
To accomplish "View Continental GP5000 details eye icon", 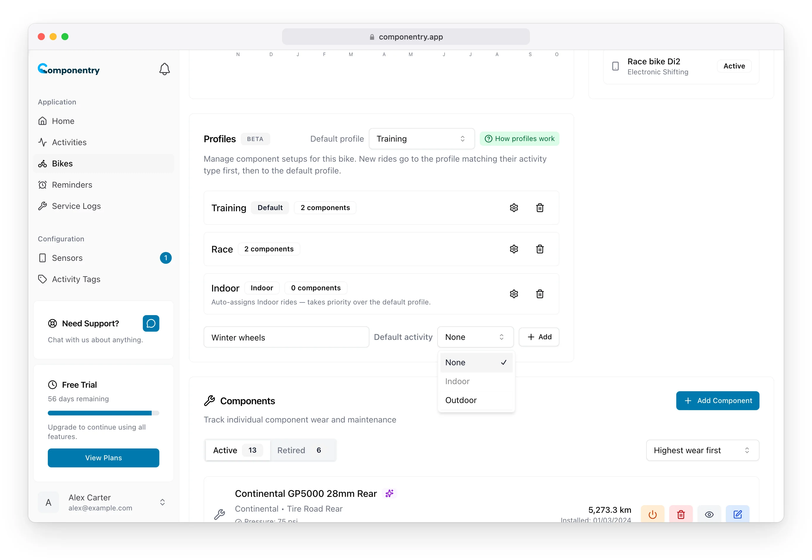I will (709, 514).
